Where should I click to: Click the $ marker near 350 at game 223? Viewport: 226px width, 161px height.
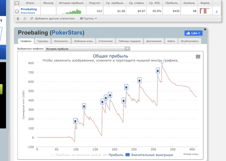pyautogui.click(x=124, y=101)
